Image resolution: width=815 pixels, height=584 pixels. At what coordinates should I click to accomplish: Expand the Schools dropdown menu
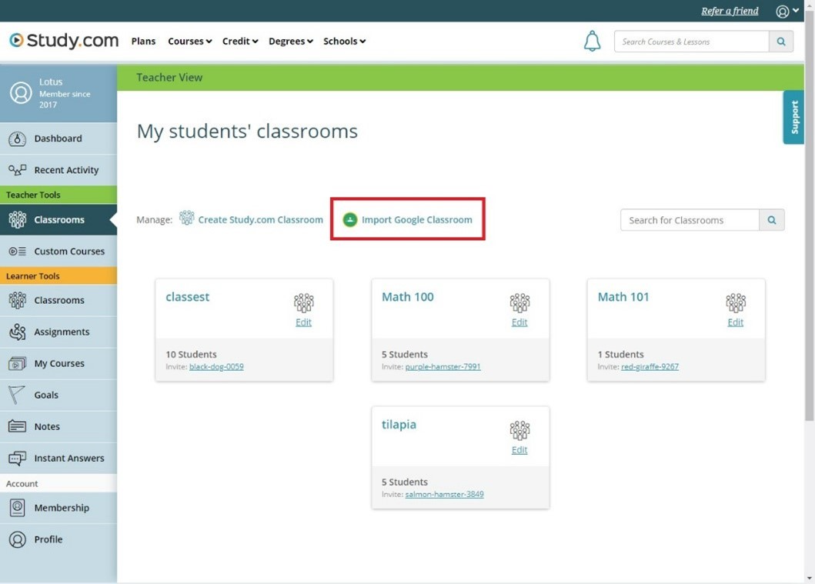point(344,41)
